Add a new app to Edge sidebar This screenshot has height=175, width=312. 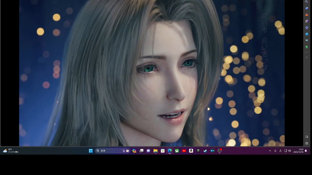pyautogui.click(x=306, y=57)
